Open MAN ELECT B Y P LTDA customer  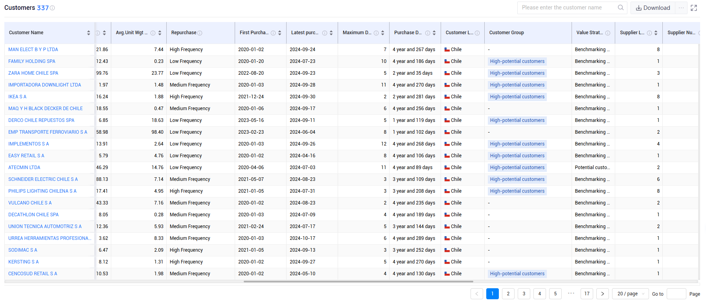tap(33, 50)
